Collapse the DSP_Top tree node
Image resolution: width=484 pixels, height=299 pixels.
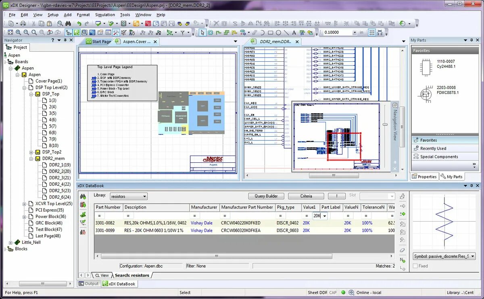point(31,94)
